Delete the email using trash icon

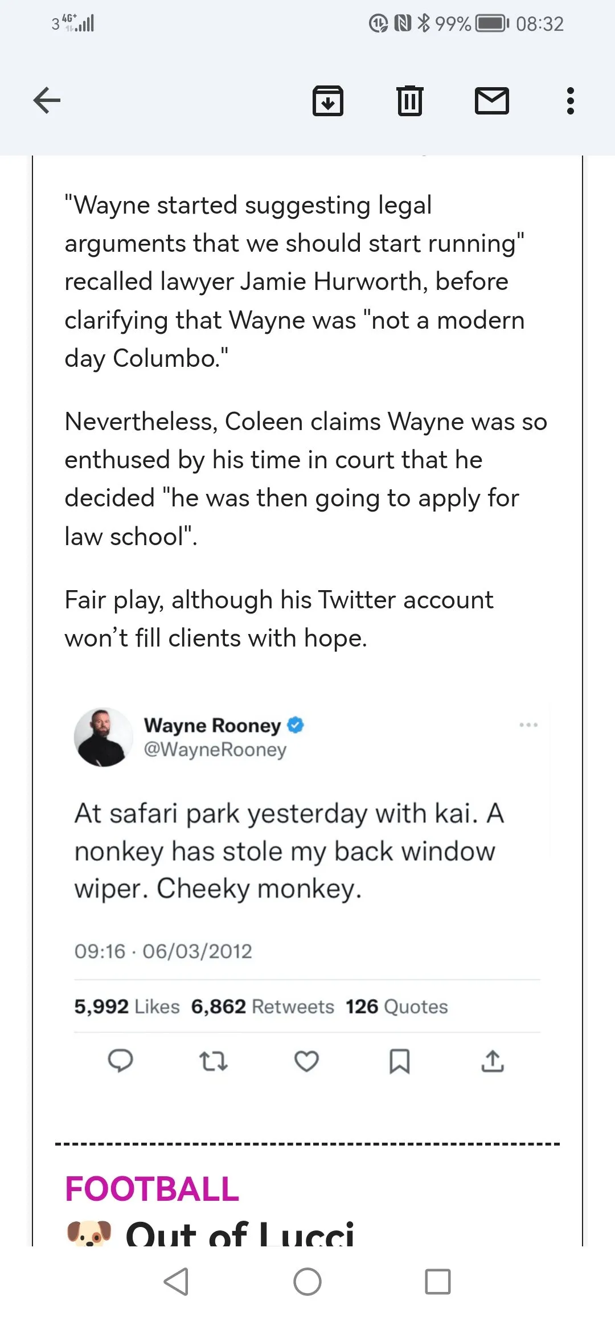click(x=410, y=101)
